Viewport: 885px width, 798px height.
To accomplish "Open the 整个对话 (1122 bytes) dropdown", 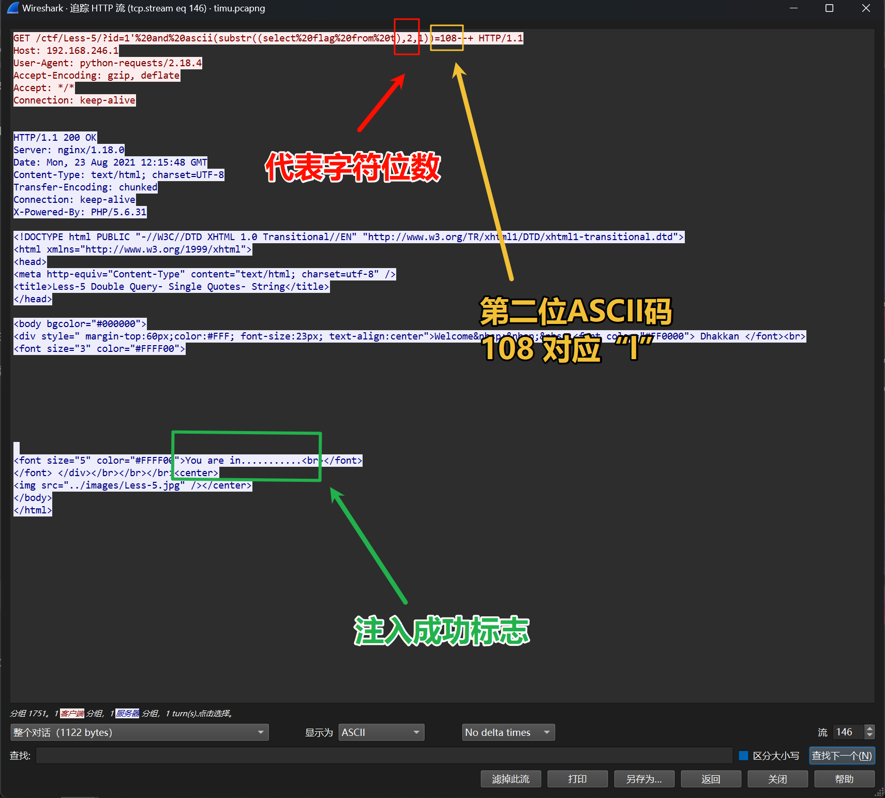I will pyautogui.click(x=139, y=732).
